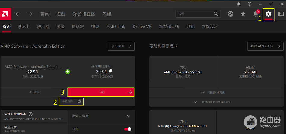Toggle the sidebar panel icon
The width and height of the screenshot is (286, 134).
281,14
